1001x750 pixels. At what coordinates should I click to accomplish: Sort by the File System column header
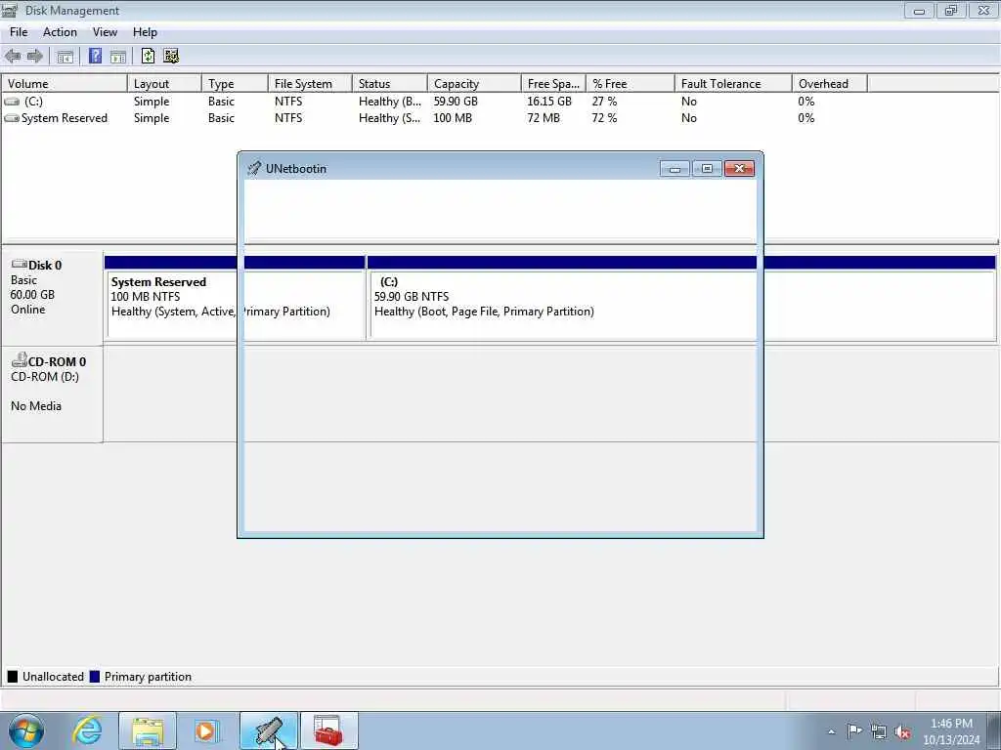click(x=310, y=84)
